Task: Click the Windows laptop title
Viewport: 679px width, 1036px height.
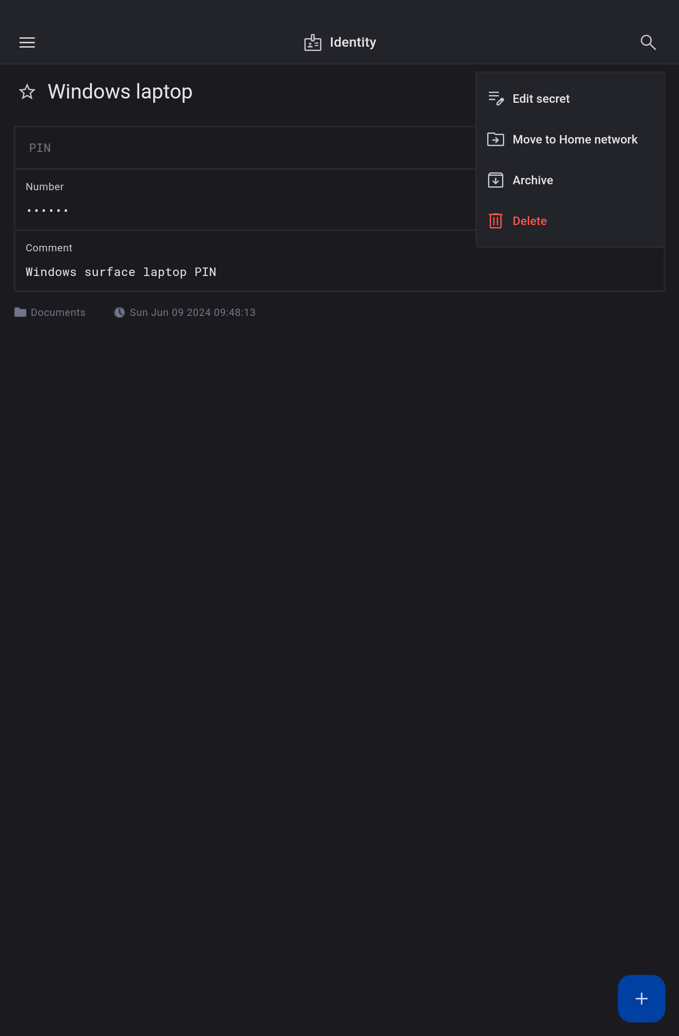Action: 120,92
